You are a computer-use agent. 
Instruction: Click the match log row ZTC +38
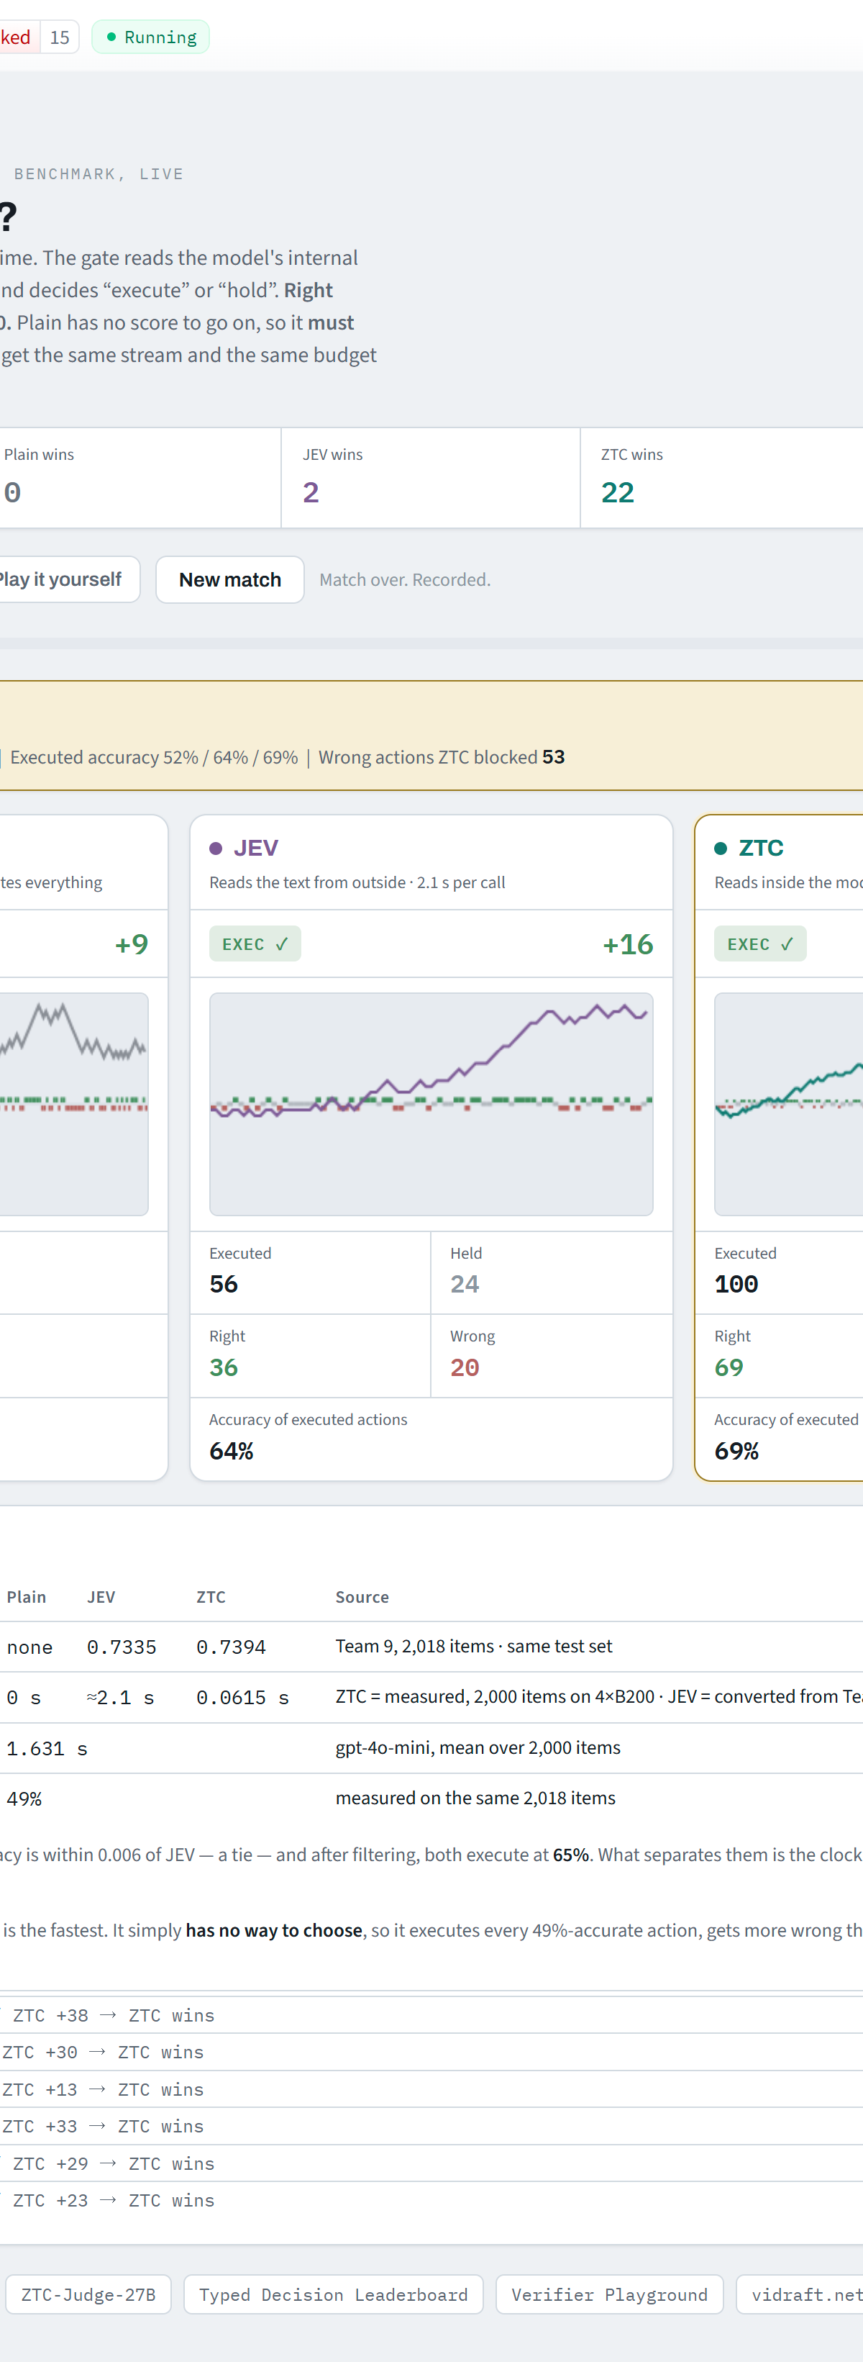431,2015
